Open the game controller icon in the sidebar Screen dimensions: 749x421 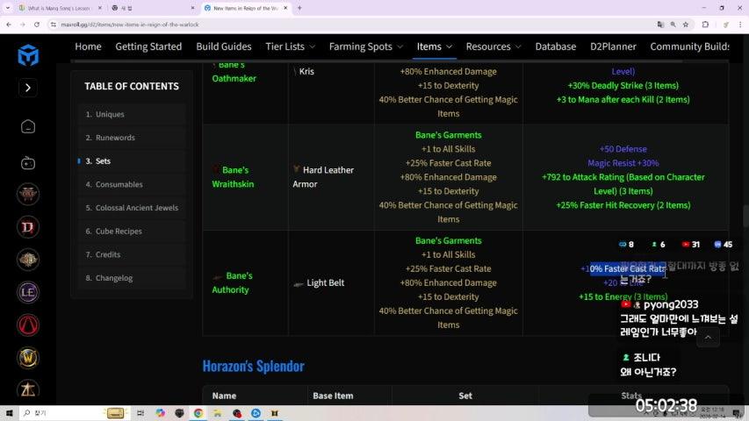click(x=28, y=163)
